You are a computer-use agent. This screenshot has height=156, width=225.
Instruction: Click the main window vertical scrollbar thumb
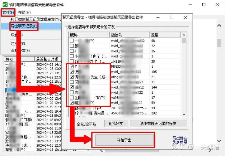pos(219,43)
